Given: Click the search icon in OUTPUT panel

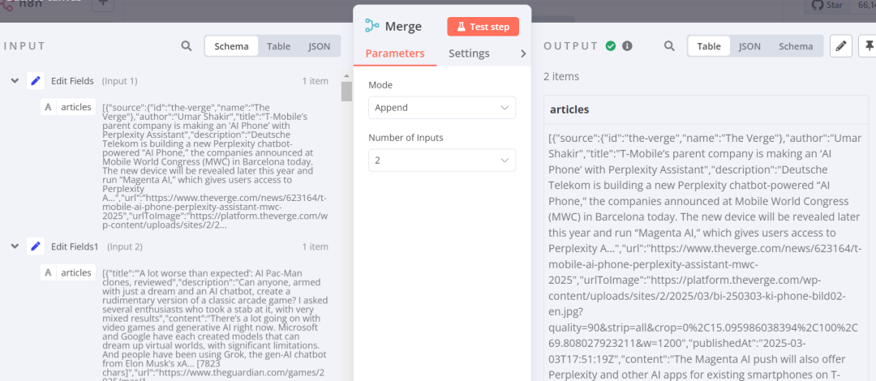Looking at the screenshot, I should 669,46.
